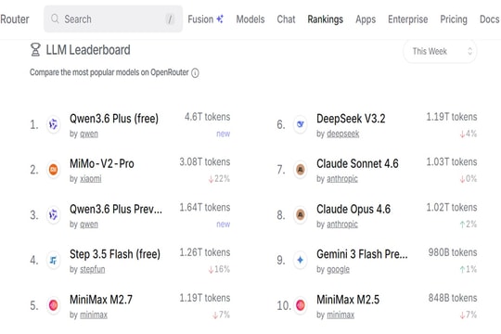This screenshot has width=501, height=334.
Task: Click the 1.03T tokens value
Action: [452, 161]
